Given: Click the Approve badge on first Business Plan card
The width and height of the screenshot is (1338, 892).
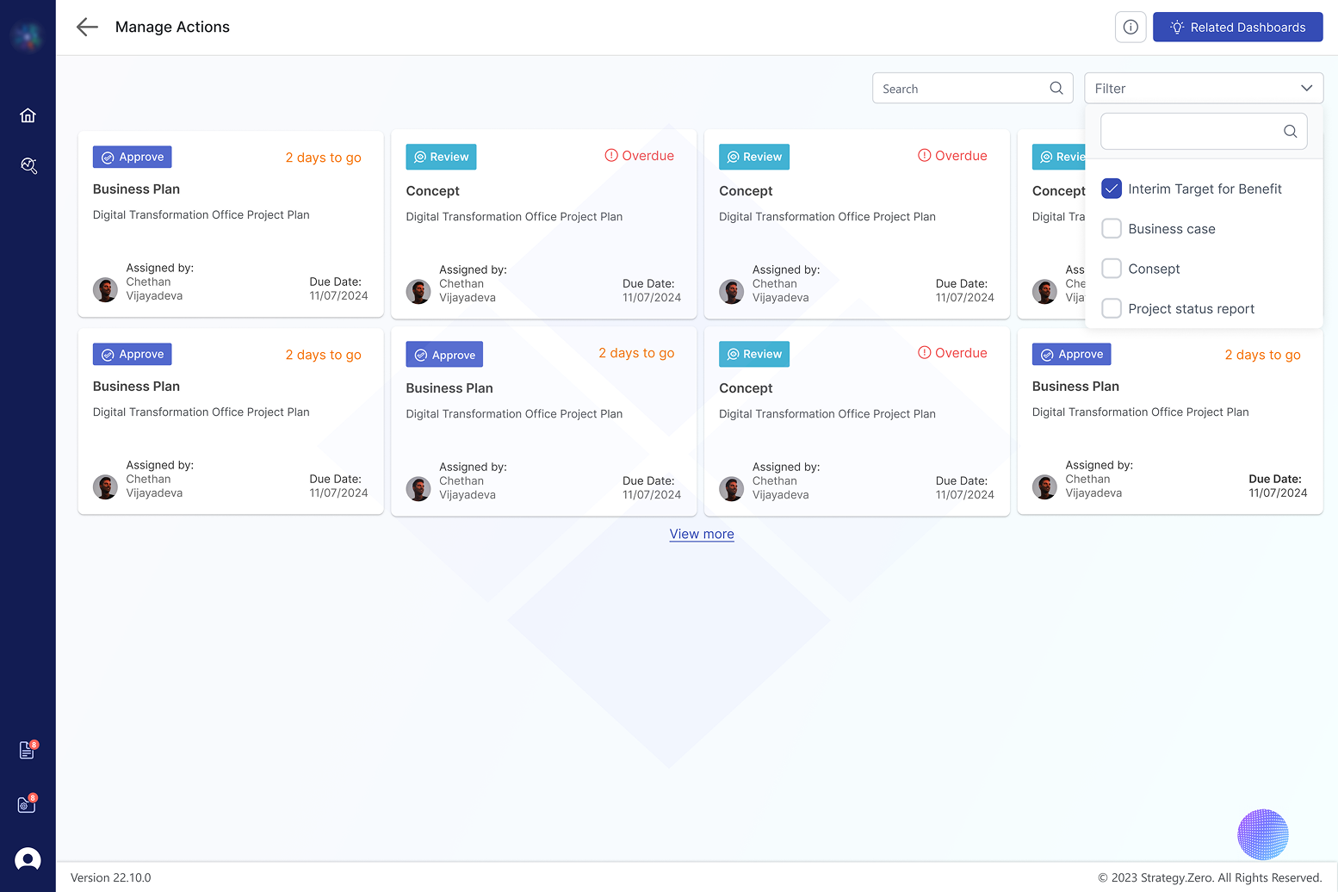Looking at the screenshot, I should [132, 157].
